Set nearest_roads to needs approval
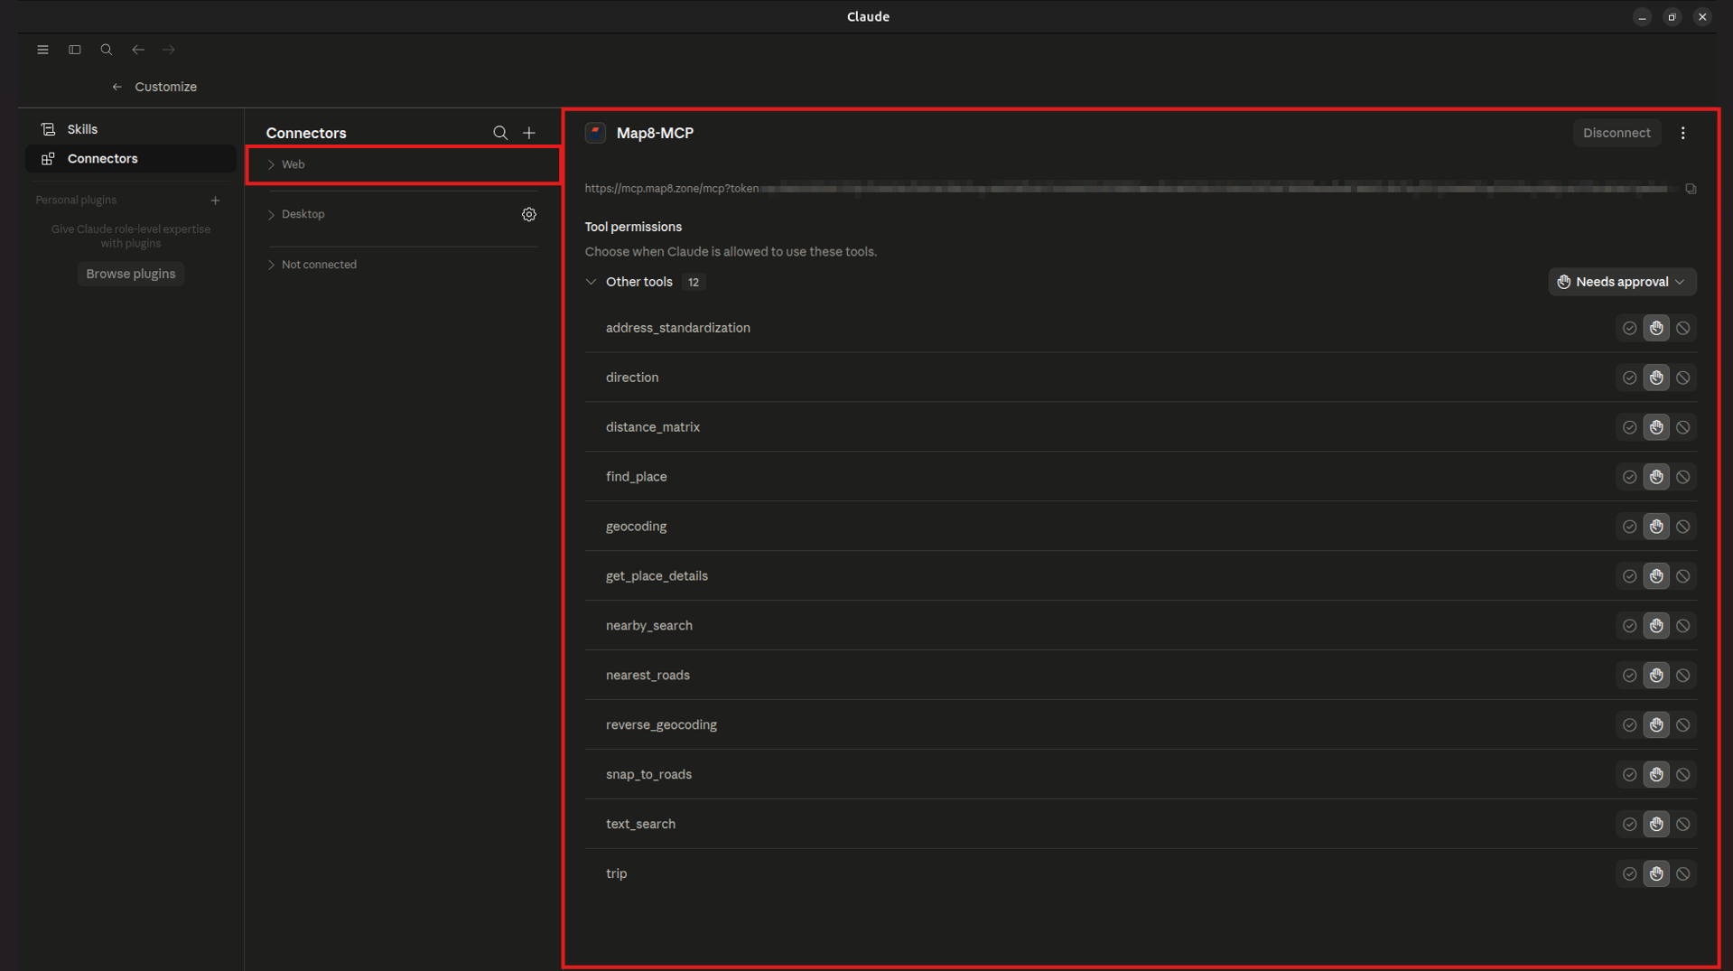The width and height of the screenshot is (1733, 971). coord(1656,676)
